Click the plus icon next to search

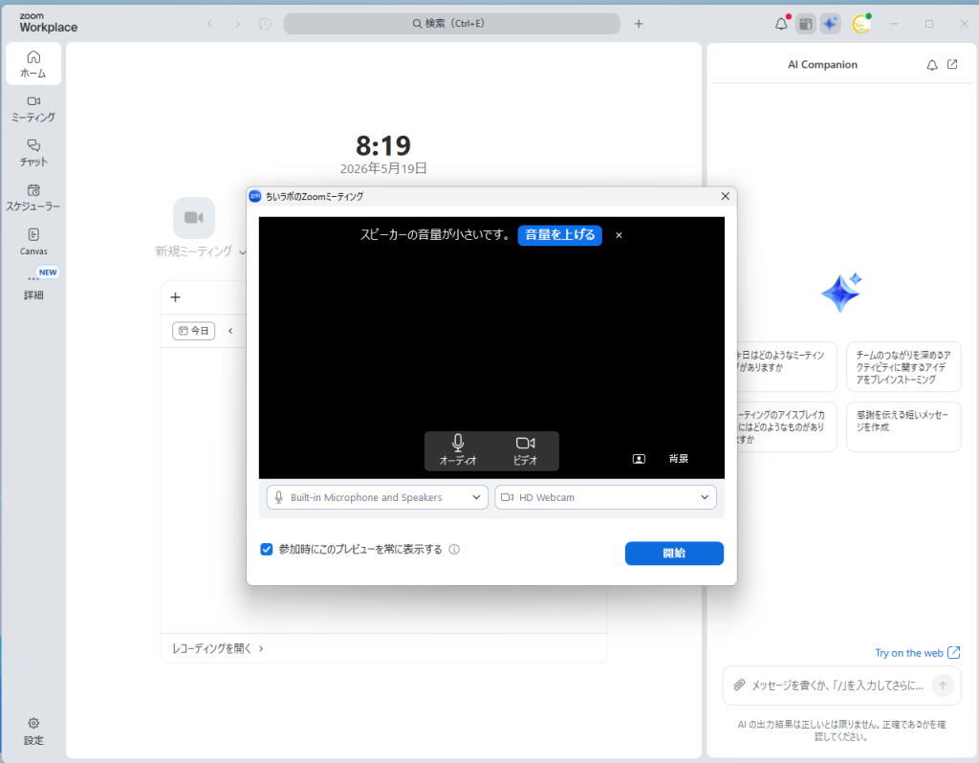tap(638, 24)
